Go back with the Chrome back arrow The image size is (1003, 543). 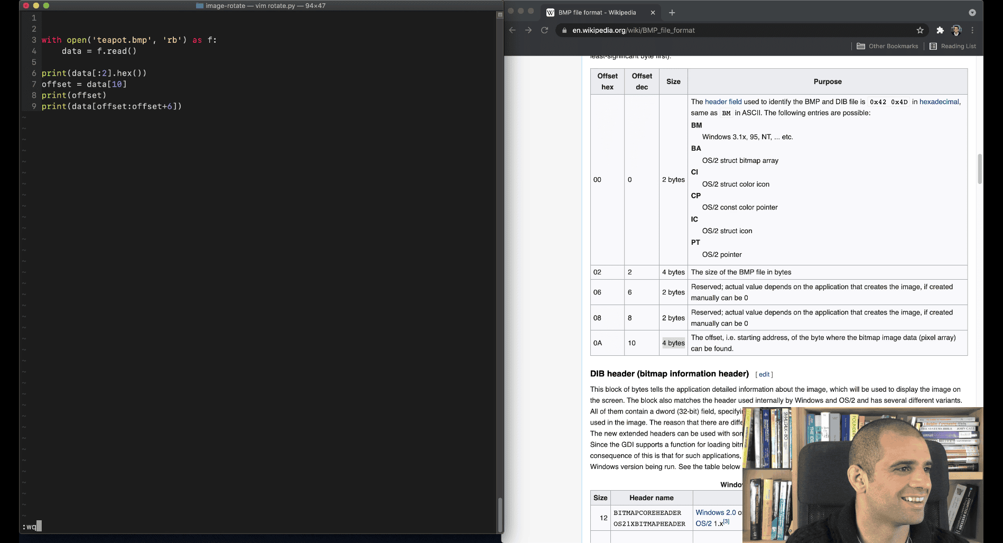[512, 30]
